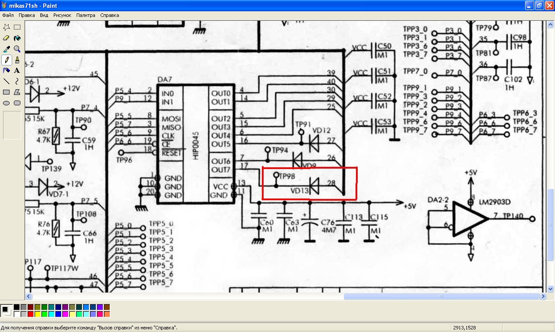Viewport: 555px width, 332px height.
Task: Pick the violet swatch in top row
Action: click(100, 307)
